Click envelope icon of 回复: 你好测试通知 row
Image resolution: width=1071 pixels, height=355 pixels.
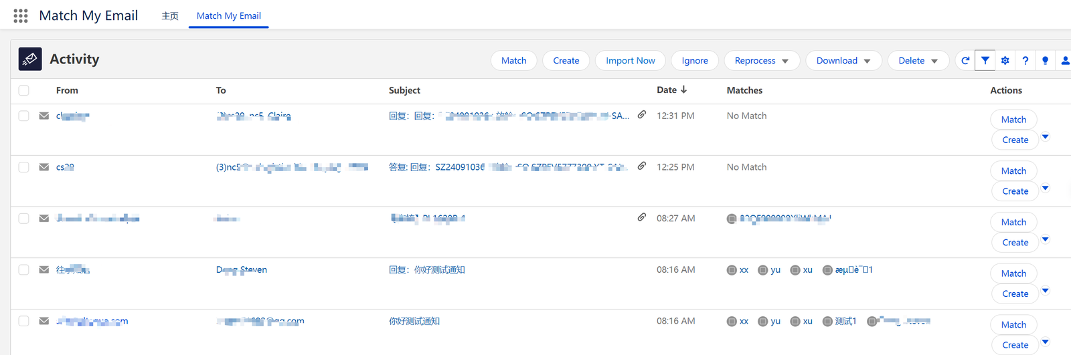click(44, 270)
